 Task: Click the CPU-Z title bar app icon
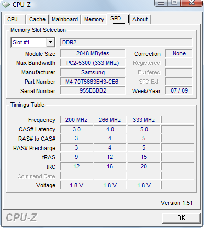click(6, 5)
